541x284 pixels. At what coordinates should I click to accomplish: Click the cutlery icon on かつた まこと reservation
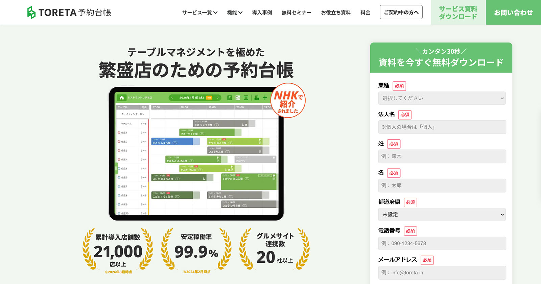pyautogui.click(x=260, y=140)
